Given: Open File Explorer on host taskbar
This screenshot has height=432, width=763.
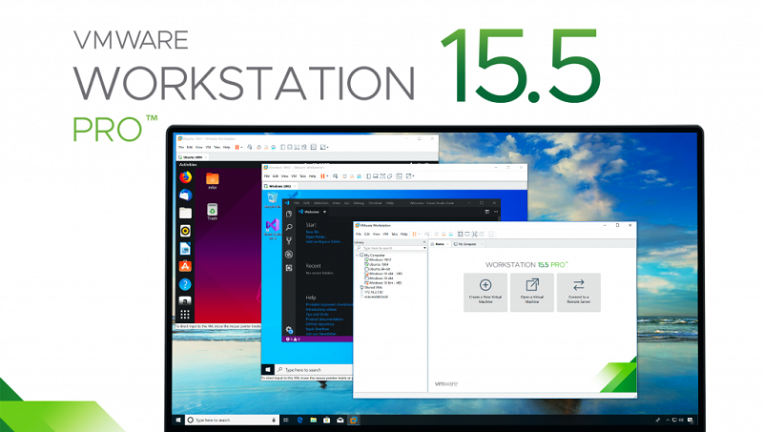Looking at the screenshot, I should click(x=314, y=420).
